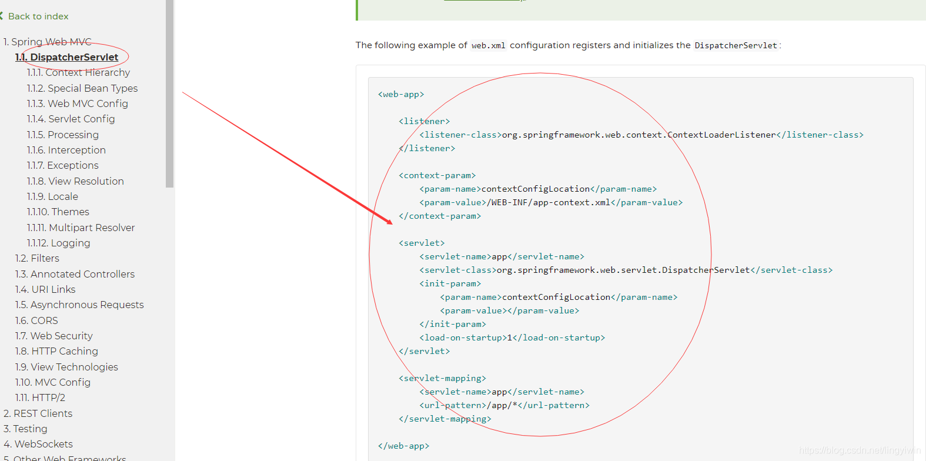926x461 pixels.
Task: Go to 1.4. URI Links
Action: [x=45, y=289]
